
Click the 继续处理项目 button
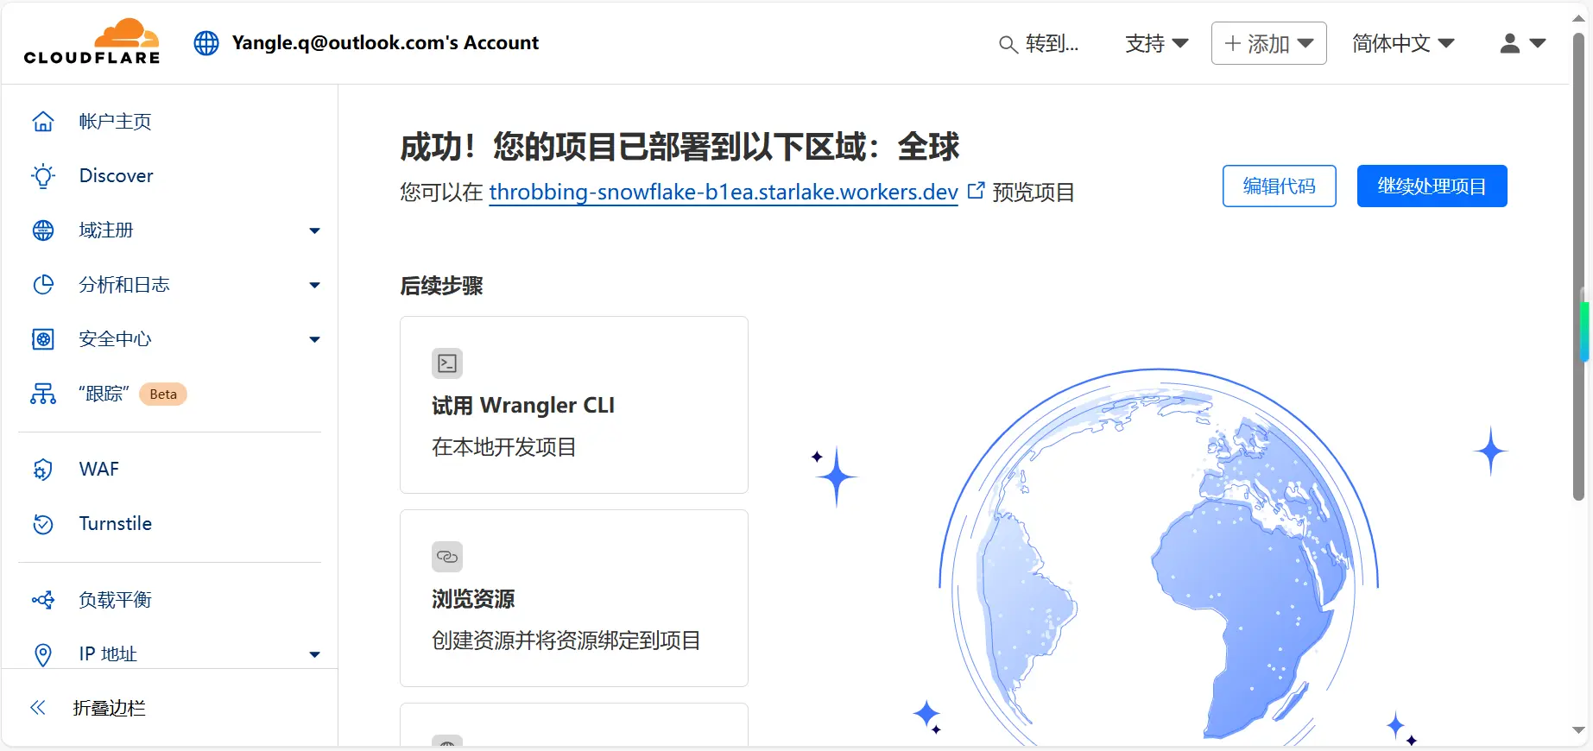point(1432,186)
